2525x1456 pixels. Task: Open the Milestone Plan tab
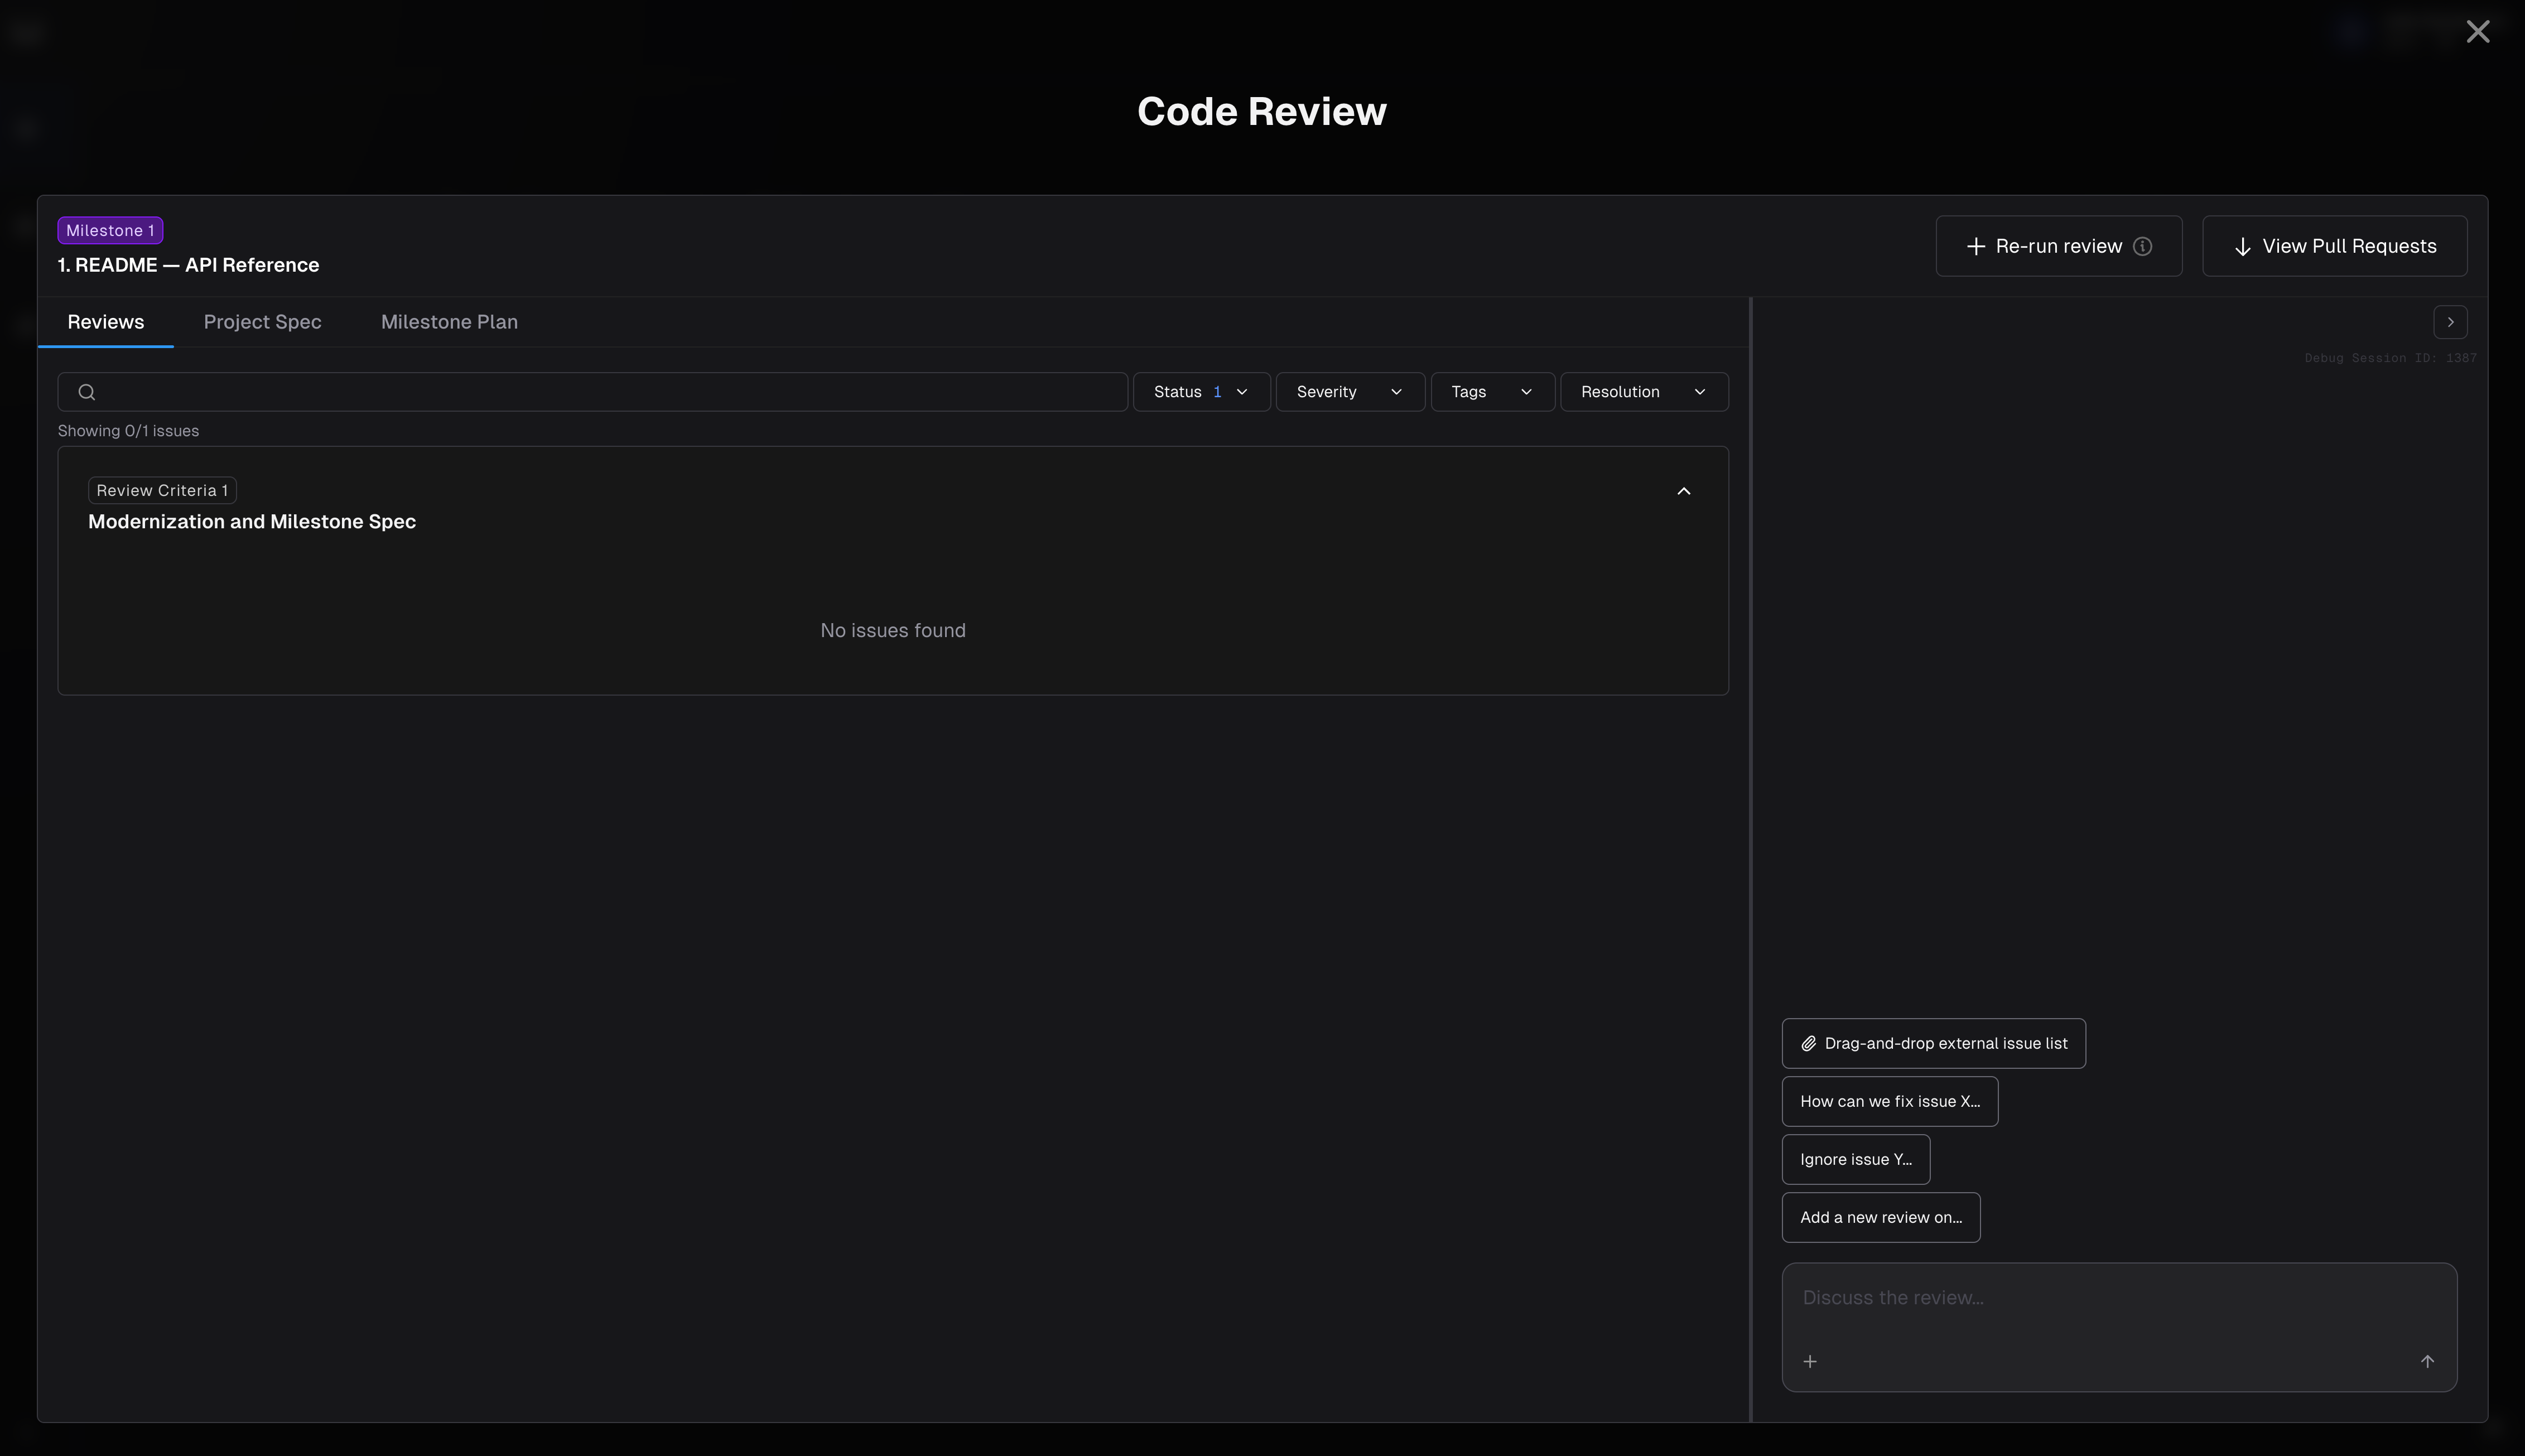pyautogui.click(x=449, y=322)
